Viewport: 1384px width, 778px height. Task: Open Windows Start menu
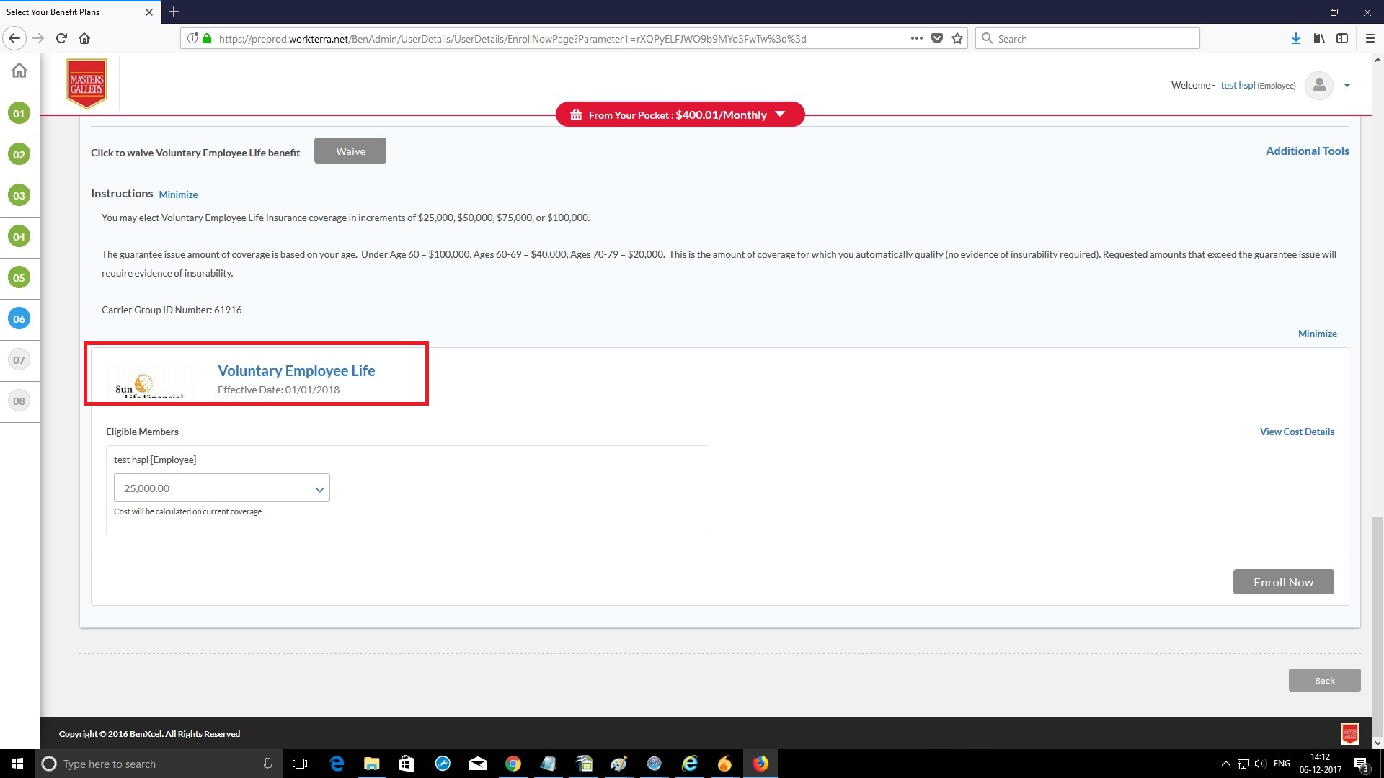17,764
